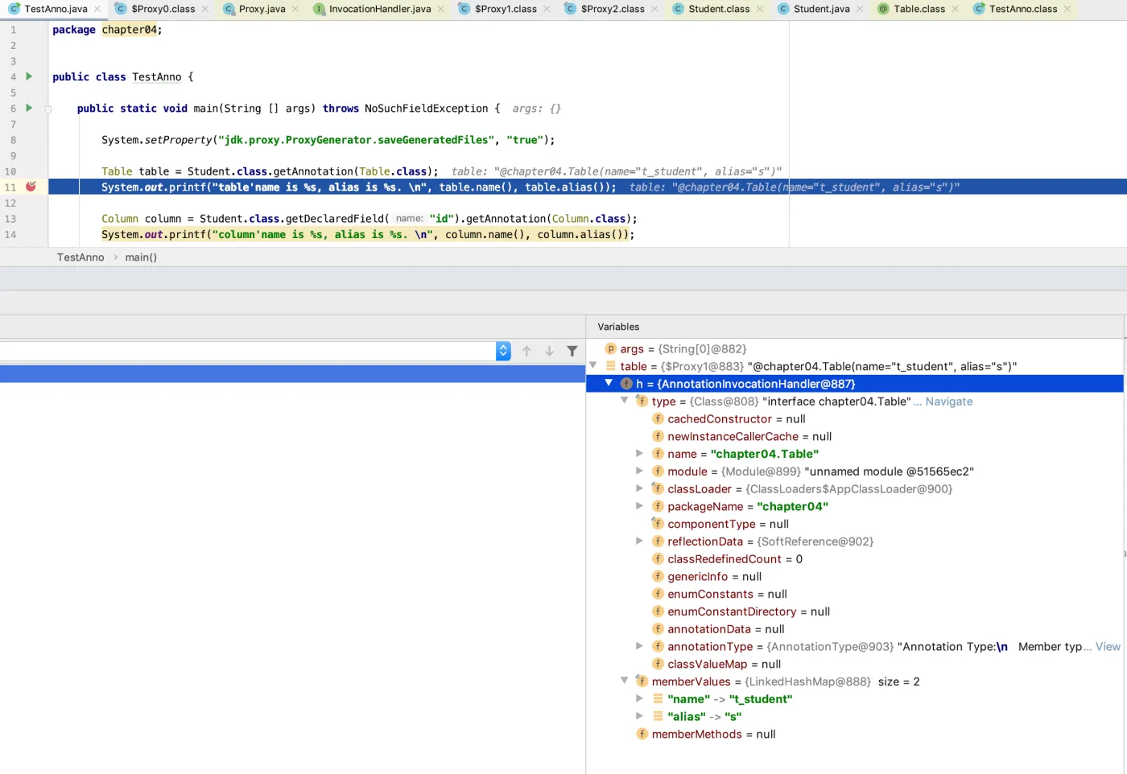Run class TestAnno from gutter arrow on line 4
The height and width of the screenshot is (774, 1127).
pyautogui.click(x=29, y=76)
